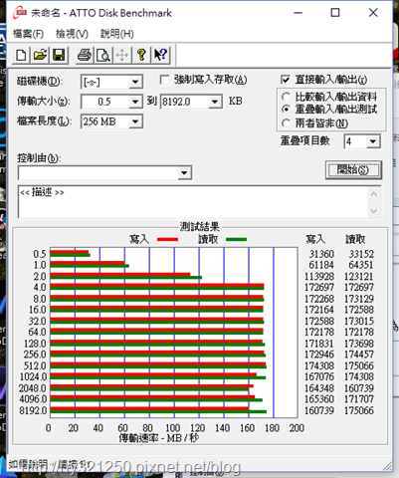
Task: Click the read value 123121
Action: point(359,276)
